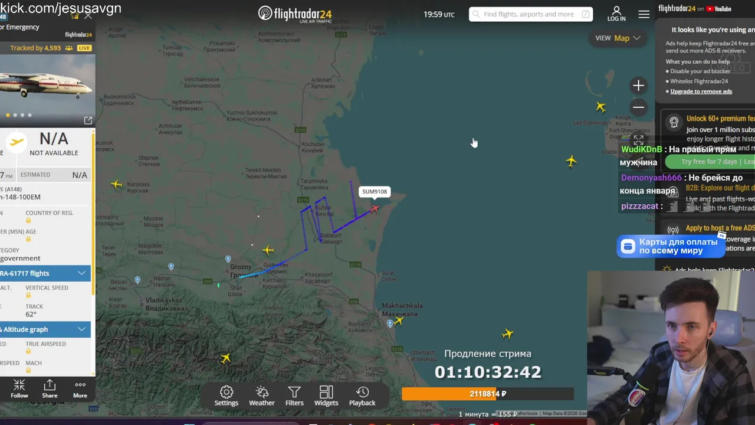Screen dimensions: 755x425
Task: Open the hamburger main menu
Action: [x=644, y=14]
